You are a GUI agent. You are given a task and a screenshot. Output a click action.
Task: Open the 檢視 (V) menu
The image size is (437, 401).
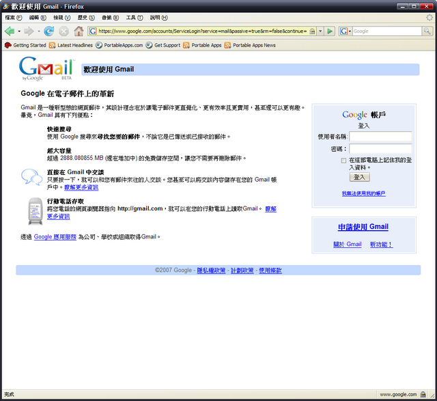point(62,18)
